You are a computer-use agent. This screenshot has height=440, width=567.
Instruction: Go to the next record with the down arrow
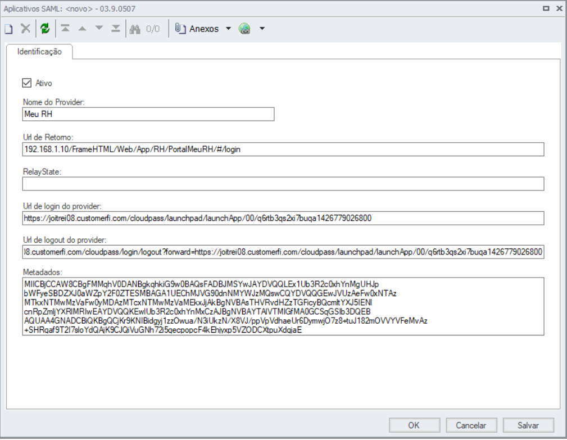[x=99, y=29]
